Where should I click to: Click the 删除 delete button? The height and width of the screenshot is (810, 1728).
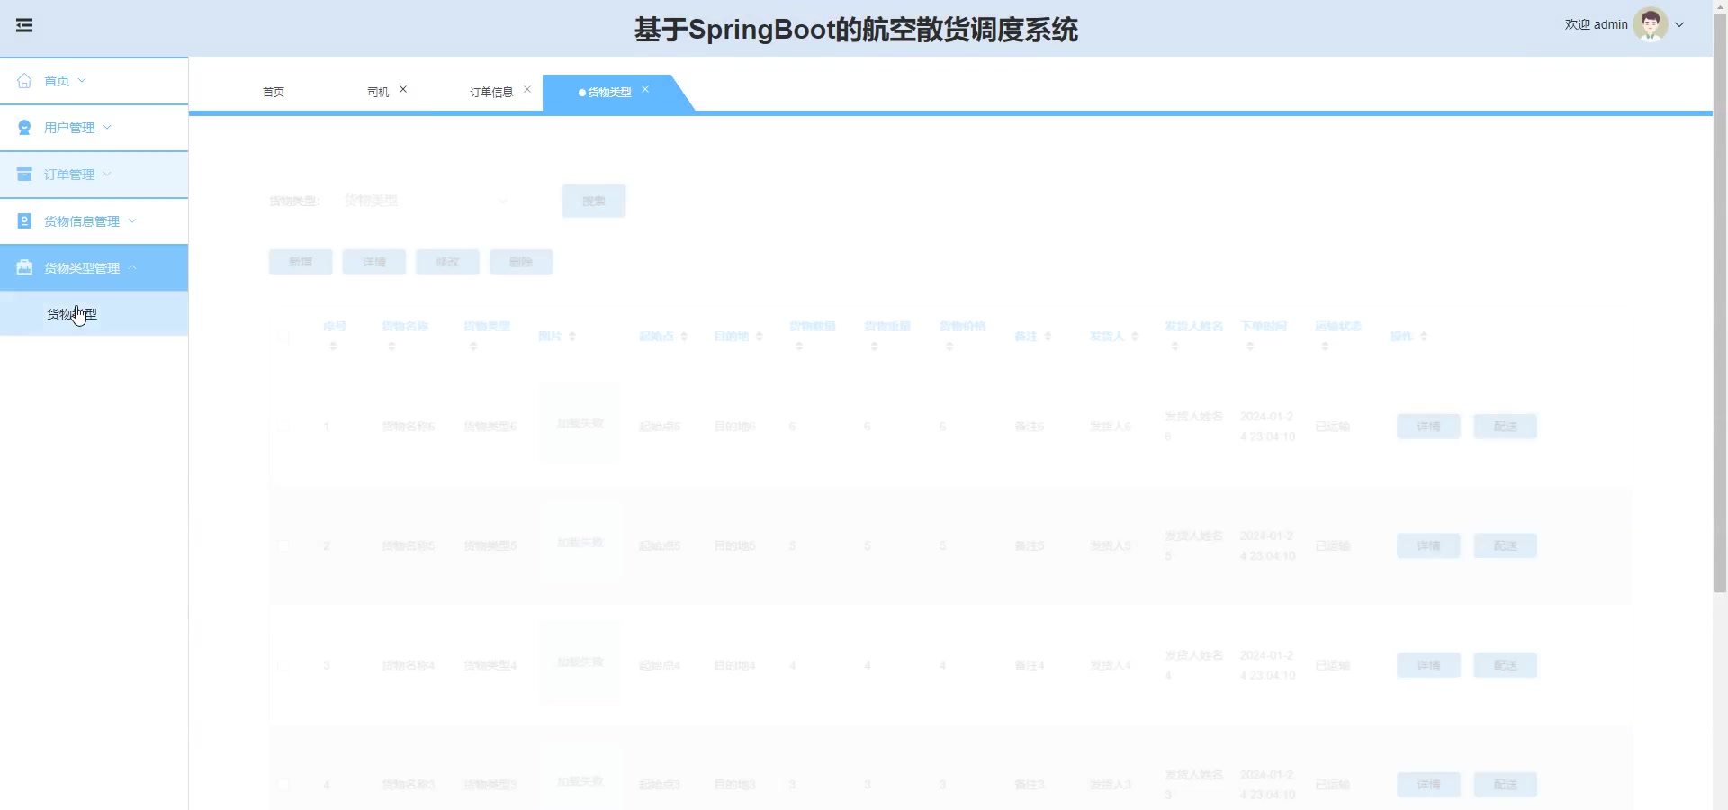click(x=521, y=262)
